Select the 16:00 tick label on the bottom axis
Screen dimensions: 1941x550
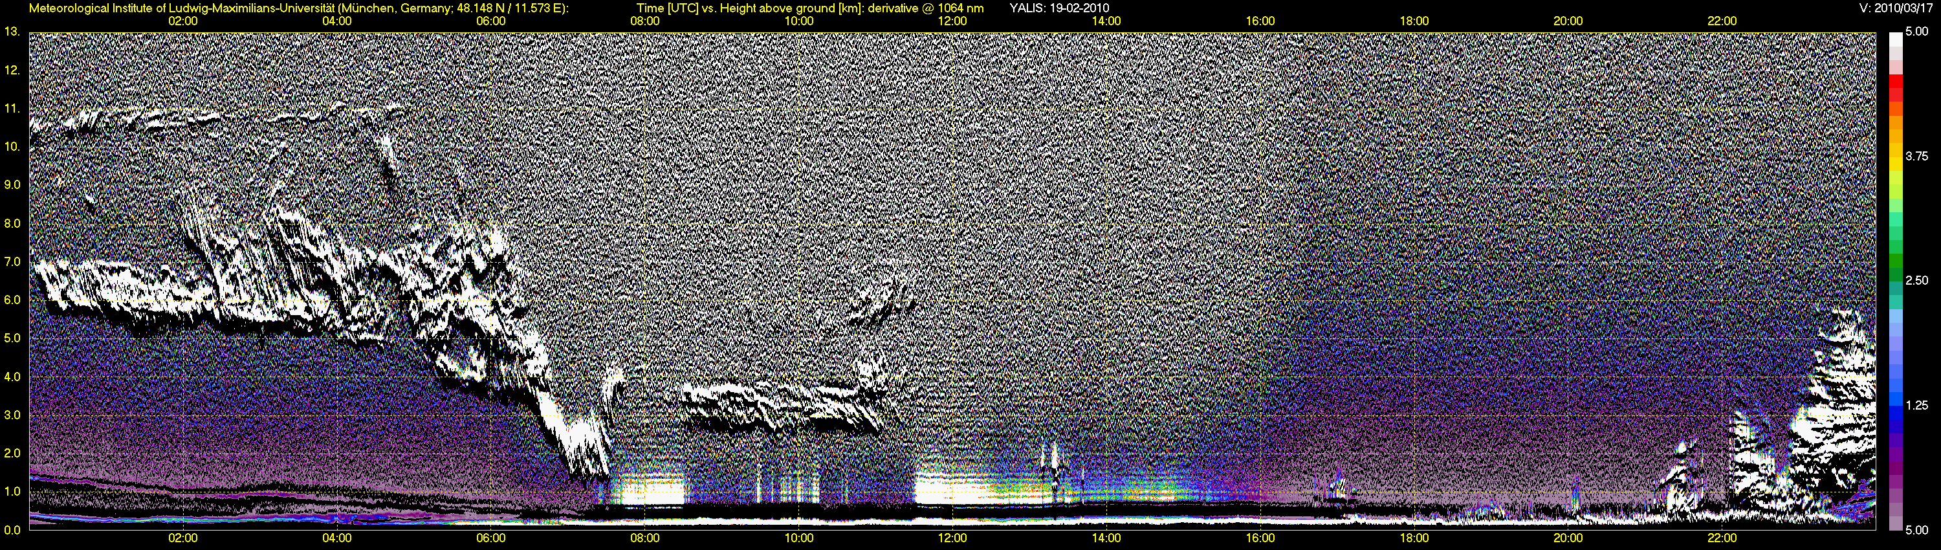pos(1260,538)
